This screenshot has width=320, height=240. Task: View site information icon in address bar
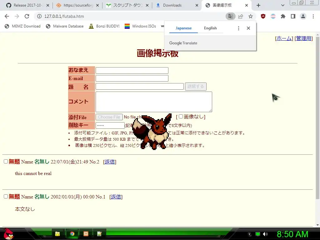39,16
